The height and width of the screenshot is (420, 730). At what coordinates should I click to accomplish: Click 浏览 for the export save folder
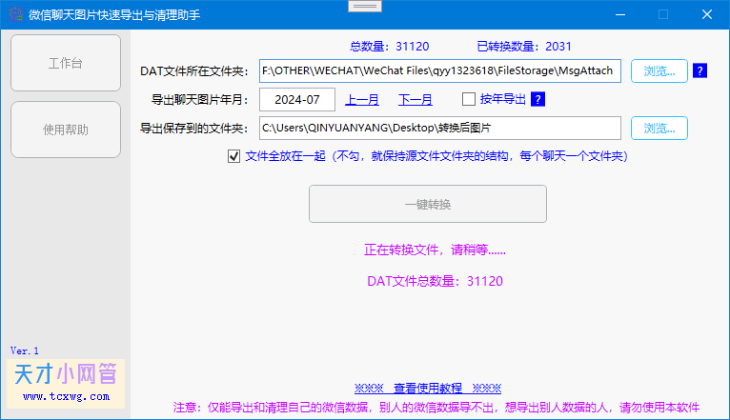[x=659, y=128]
